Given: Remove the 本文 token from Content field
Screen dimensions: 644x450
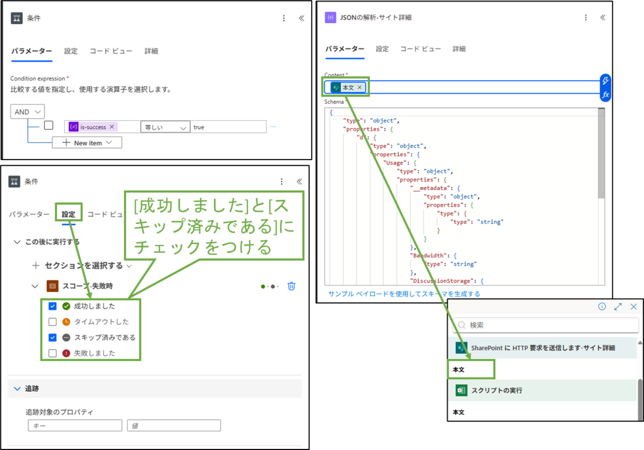Looking at the screenshot, I should click(x=360, y=87).
